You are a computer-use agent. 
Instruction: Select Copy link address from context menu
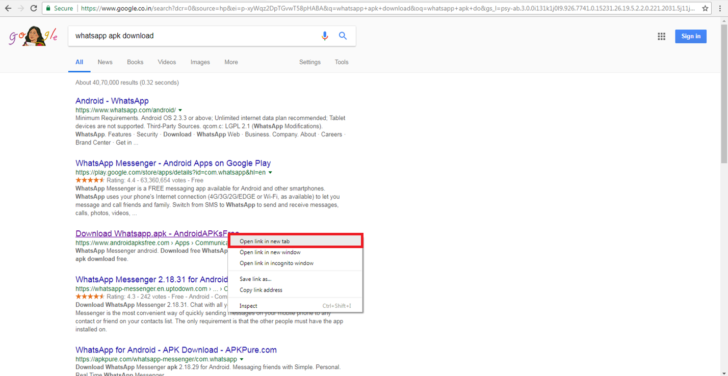tap(295, 290)
